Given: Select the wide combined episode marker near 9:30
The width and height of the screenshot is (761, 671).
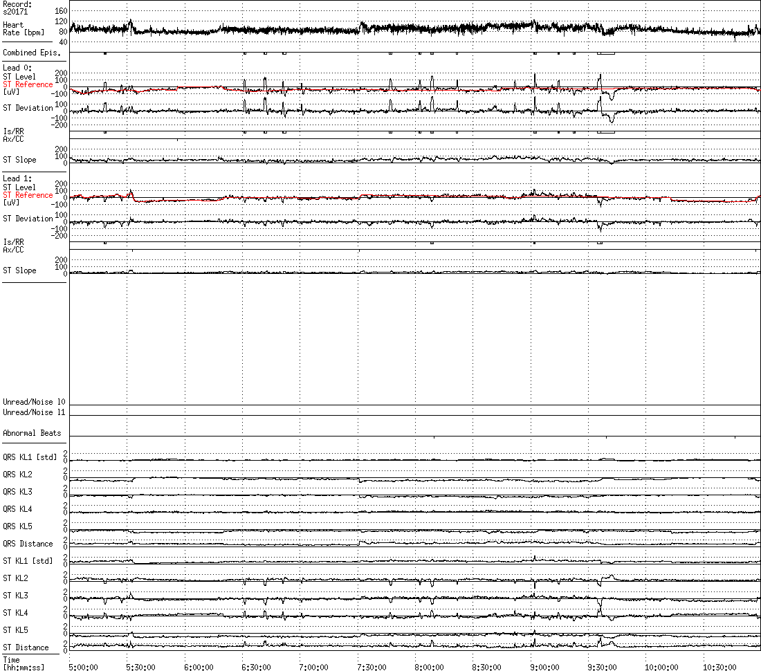Looking at the screenshot, I should tap(606, 53).
